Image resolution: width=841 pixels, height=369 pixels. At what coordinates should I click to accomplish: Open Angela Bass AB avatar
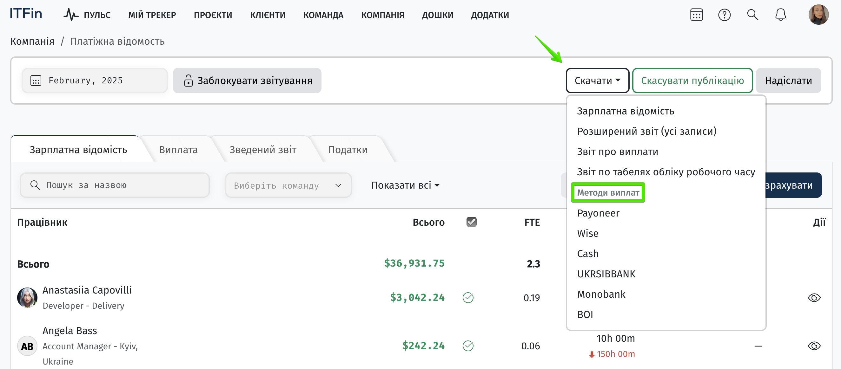tap(27, 346)
